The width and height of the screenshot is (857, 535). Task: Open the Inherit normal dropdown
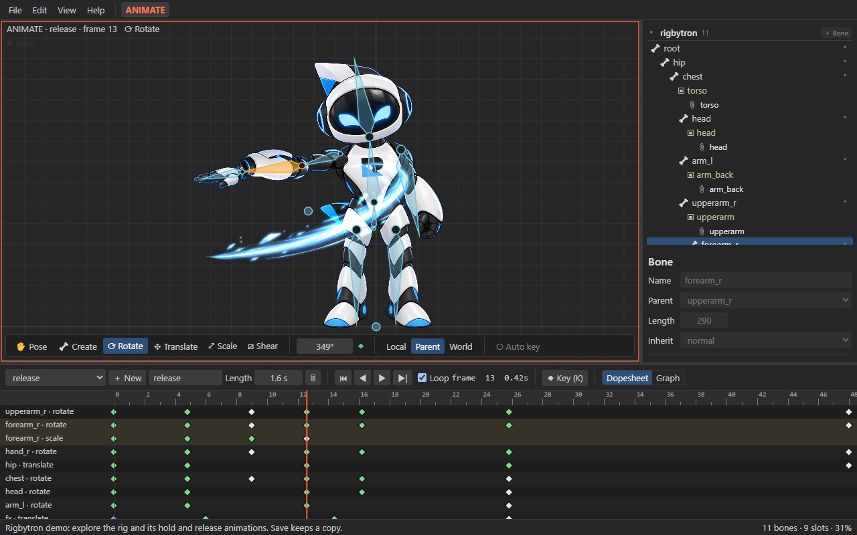767,340
